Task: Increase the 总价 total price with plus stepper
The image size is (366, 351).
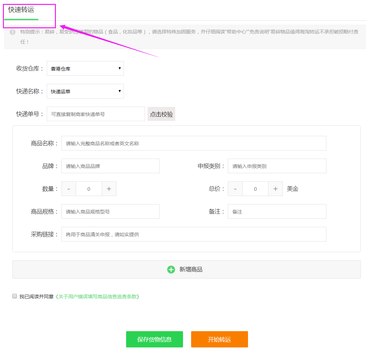Action: [x=275, y=188]
